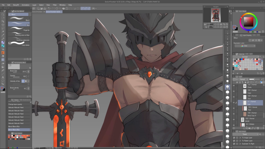
Task: Click New document icon in command bar
Action: tap(38, 8)
